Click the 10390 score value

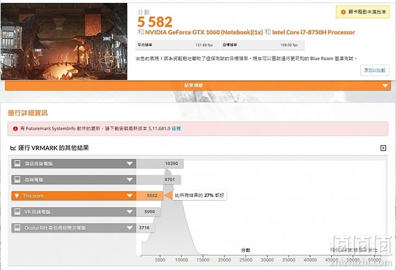171,164
